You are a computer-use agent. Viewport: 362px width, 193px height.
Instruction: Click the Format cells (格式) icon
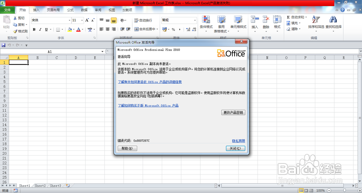(277, 20)
